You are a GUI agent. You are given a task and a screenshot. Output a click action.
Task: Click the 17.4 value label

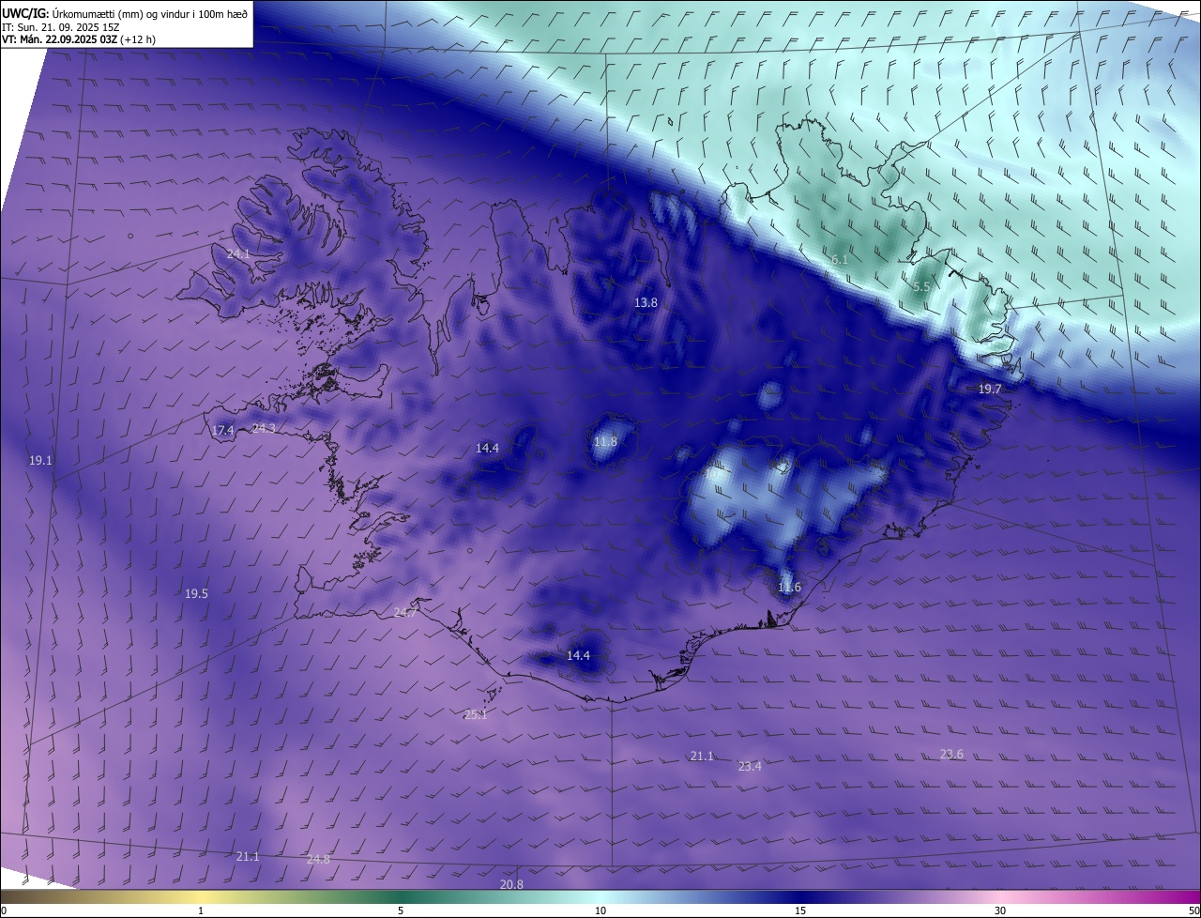(x=222, y=430)
